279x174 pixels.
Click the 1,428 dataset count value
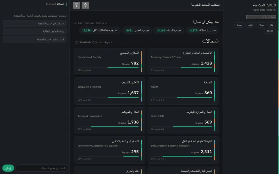coord(206,63)
